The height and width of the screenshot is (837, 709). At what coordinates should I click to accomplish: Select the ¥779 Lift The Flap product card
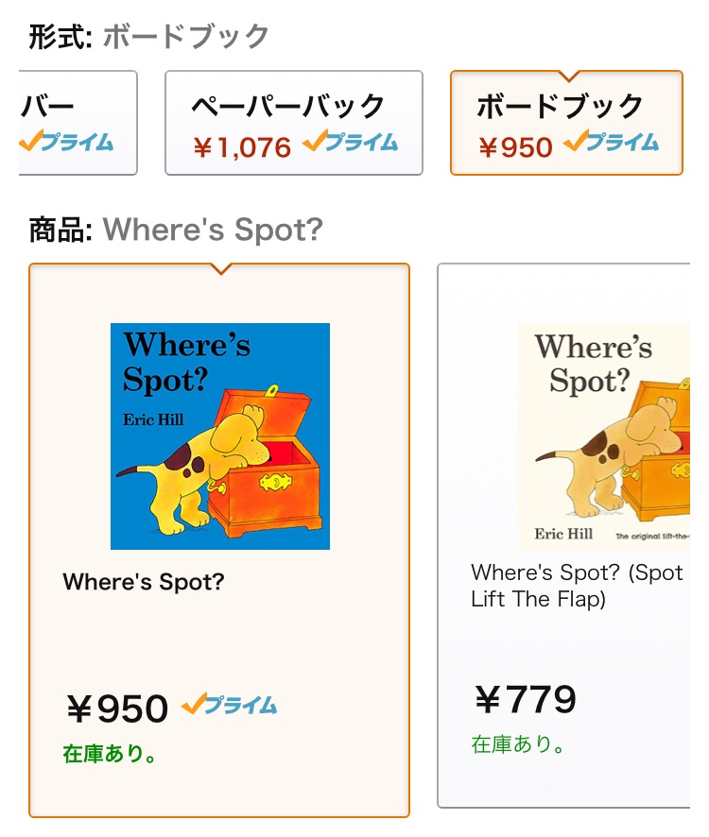(x=563, y=536)
